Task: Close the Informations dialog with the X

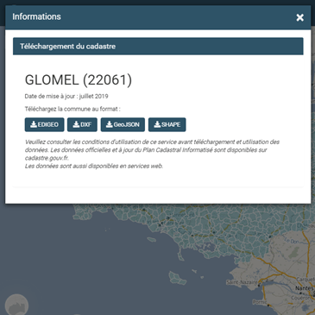Action: click(x=299, y=17)
